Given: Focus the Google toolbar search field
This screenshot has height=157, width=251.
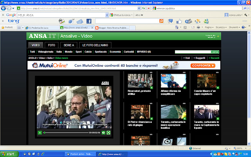Looking at the screenshot, I should tap(61, 15).
